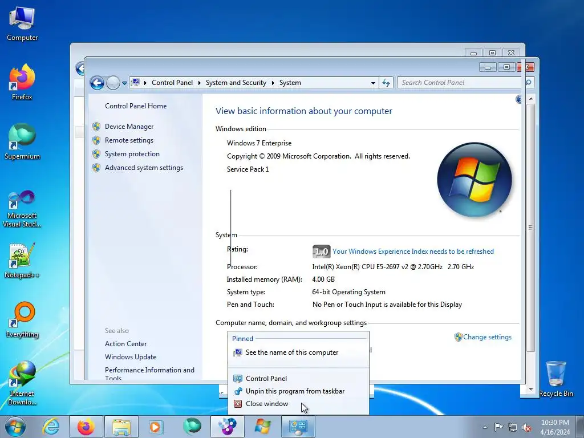Open Windows Media Player from the taskbar
The height and width of the screenshot is (438, 584).
156,427
